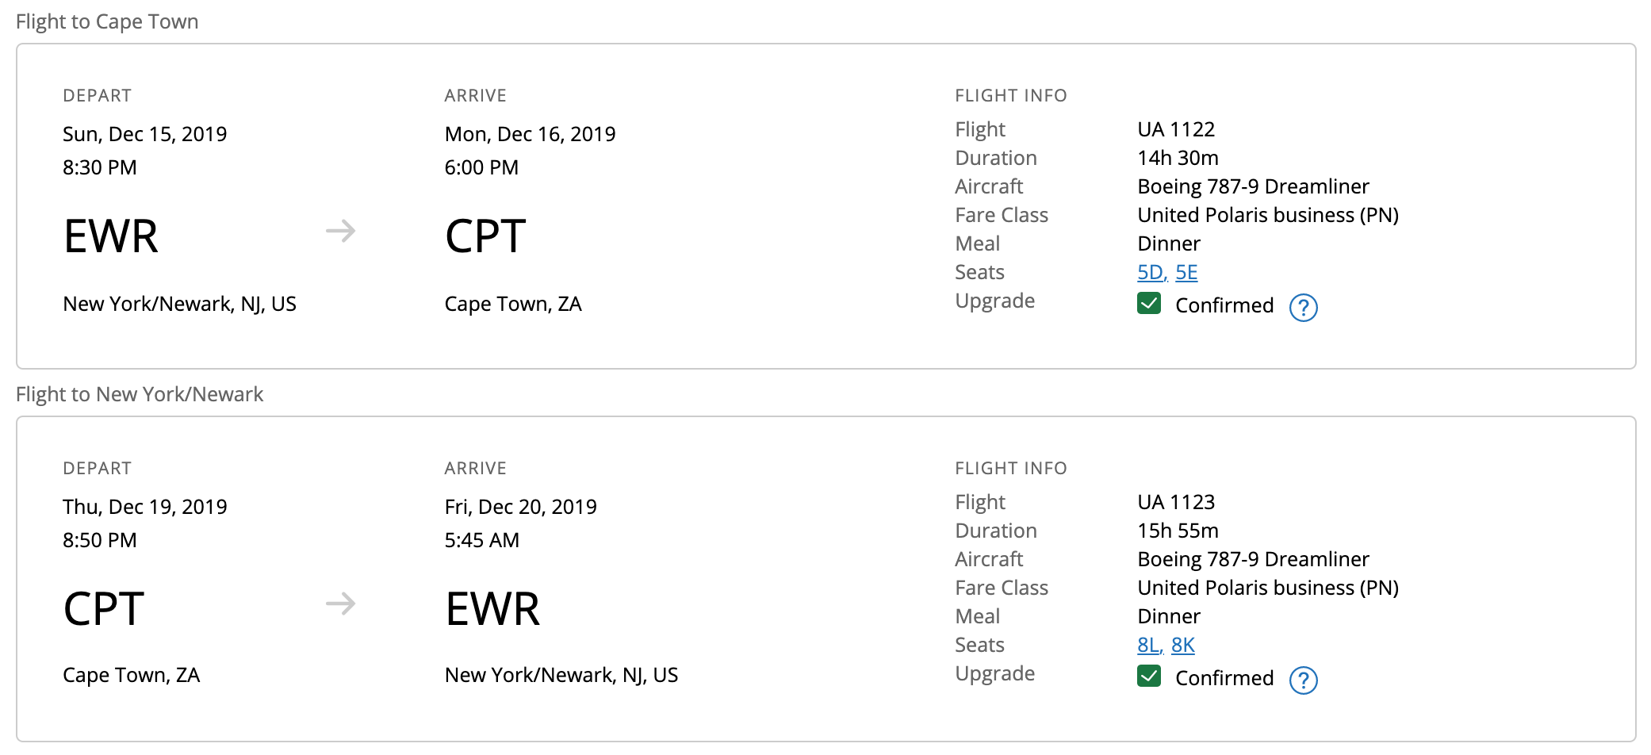Click arrow icon between EWR and CPT departure
This screenshot has width=1651, height=755.
point(340,232)
